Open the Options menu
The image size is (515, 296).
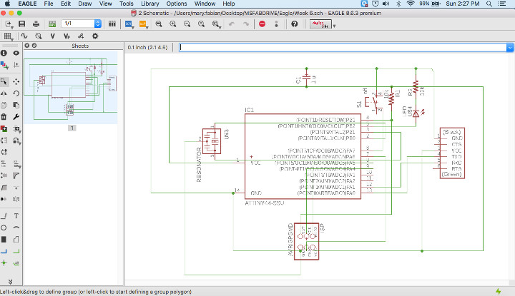pos(177,4)
